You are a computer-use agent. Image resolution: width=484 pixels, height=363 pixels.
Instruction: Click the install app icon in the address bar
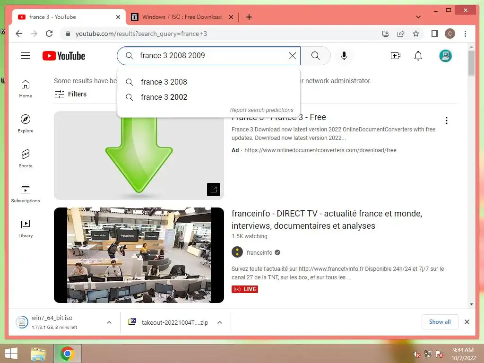point(386,34)
